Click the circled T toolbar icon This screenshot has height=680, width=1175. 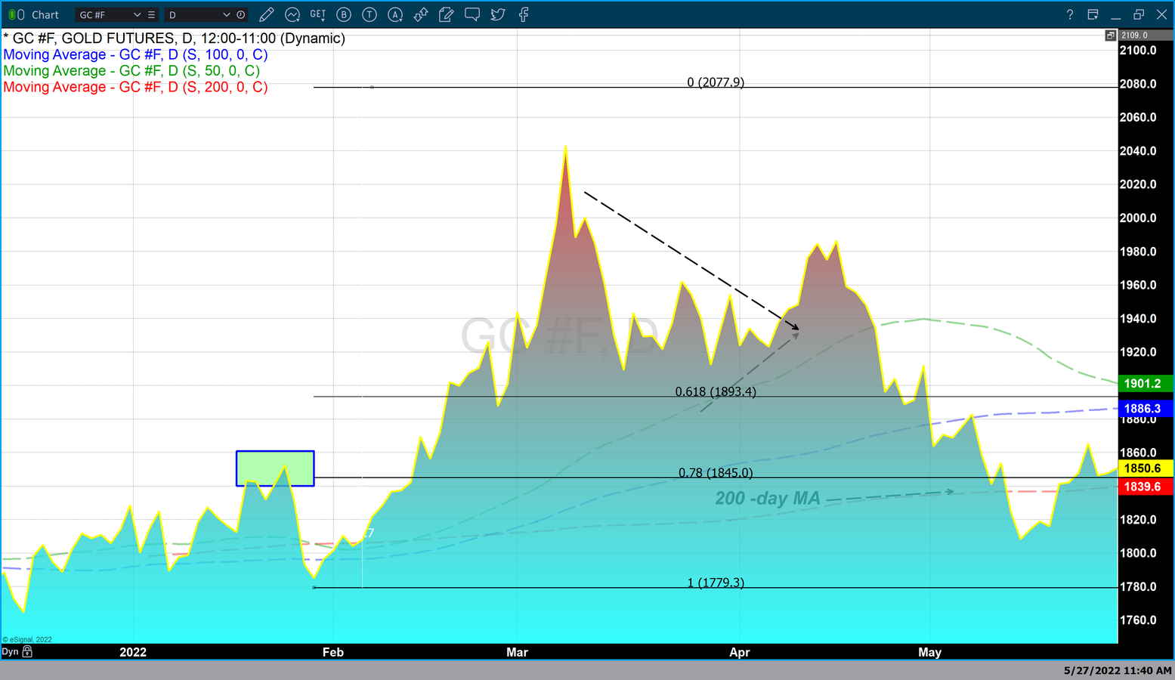click(x=370, y=14)
